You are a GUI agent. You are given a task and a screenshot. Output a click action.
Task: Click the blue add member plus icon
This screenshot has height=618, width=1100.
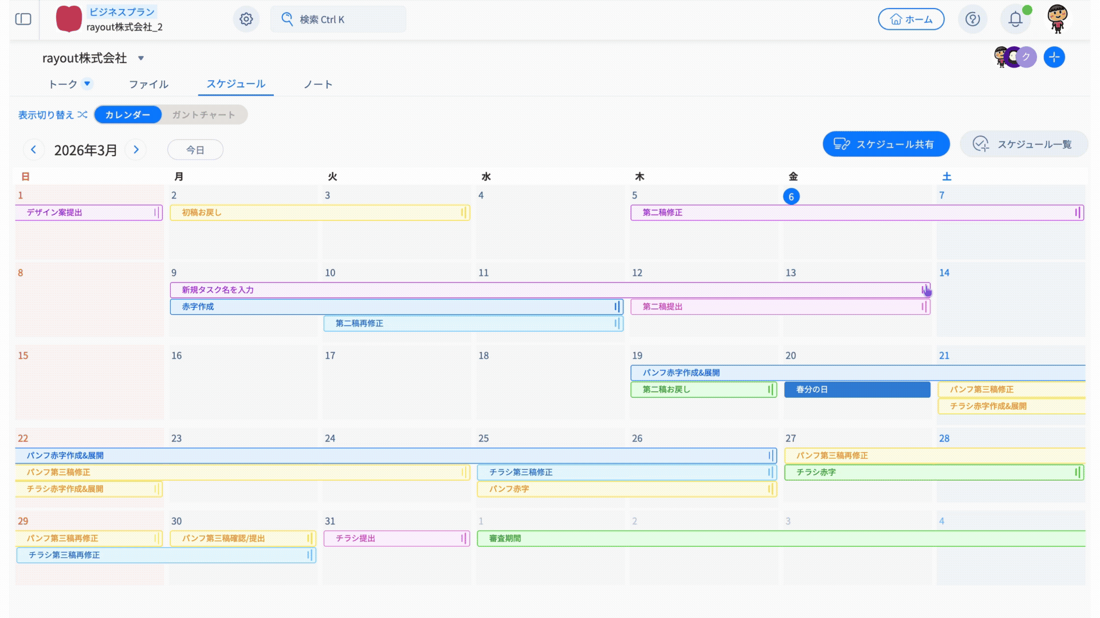1054,57
